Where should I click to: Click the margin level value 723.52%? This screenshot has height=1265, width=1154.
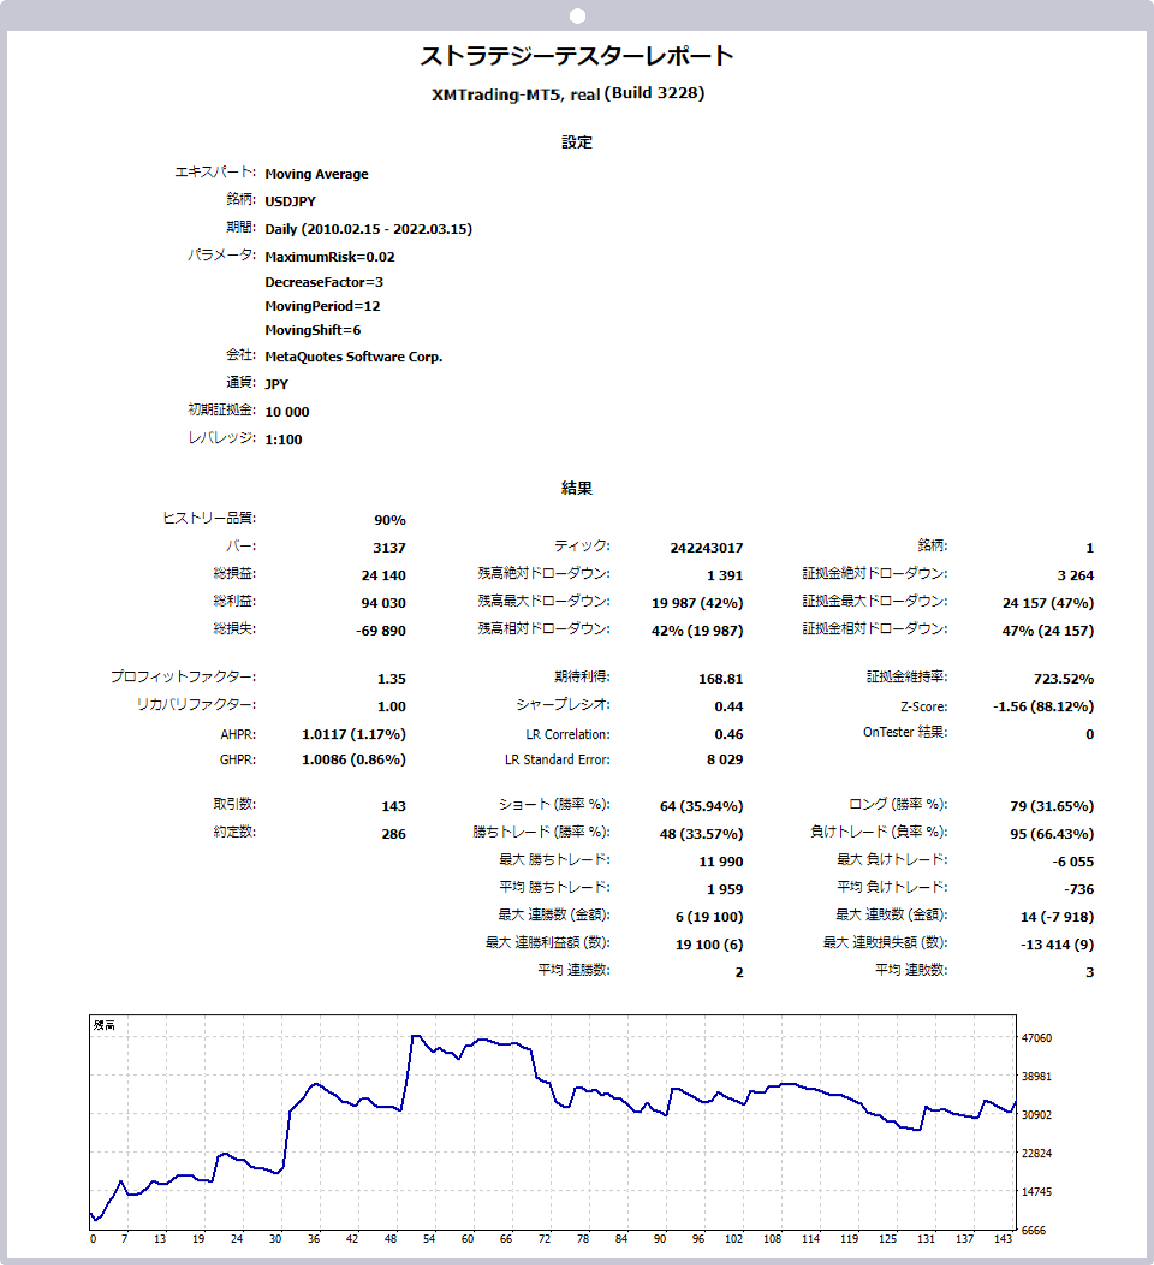pyautogui.click(x=1064, y=679)
